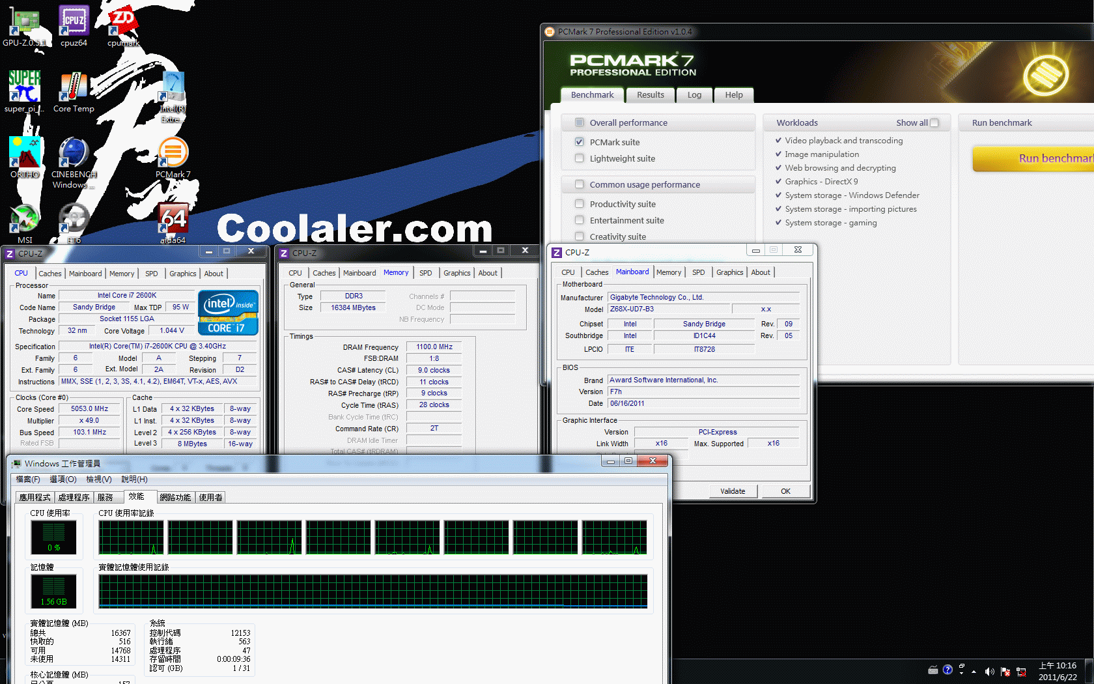Open the help icon in the language bar
Viewport: 1094px width, 684px height.
coord(947,670)
